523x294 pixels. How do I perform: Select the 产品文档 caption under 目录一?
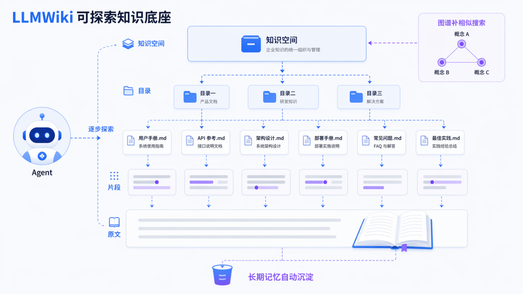[x=209, y=102]
